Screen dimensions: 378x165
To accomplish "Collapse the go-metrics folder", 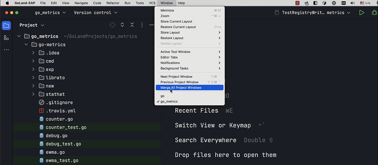I will coord(26,45).
